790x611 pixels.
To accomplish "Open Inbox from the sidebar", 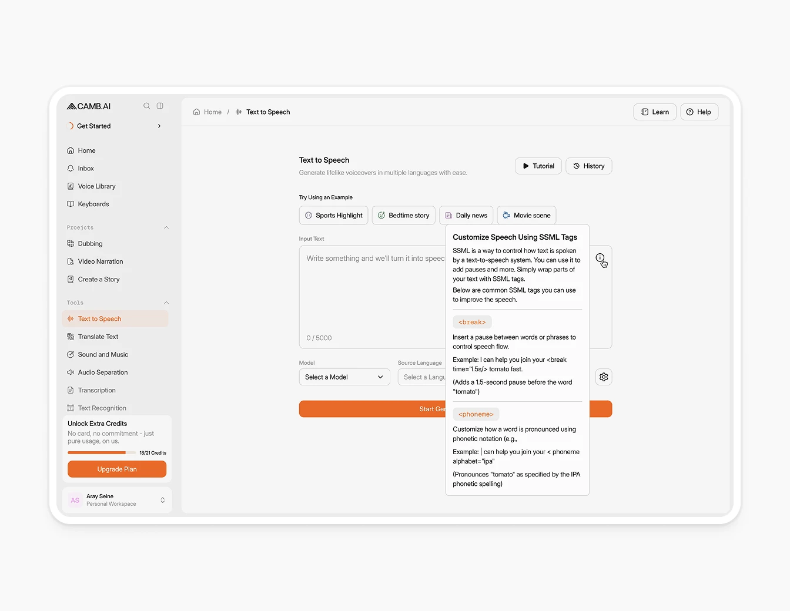I will 86,169.
